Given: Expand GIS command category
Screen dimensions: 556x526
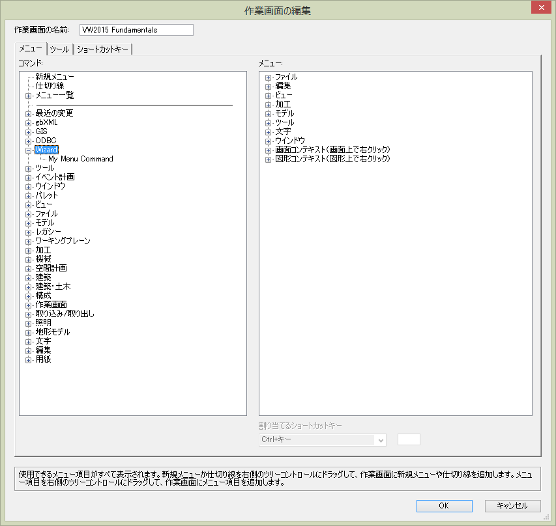Looking at the screenshot, I should tap(29, 131).
